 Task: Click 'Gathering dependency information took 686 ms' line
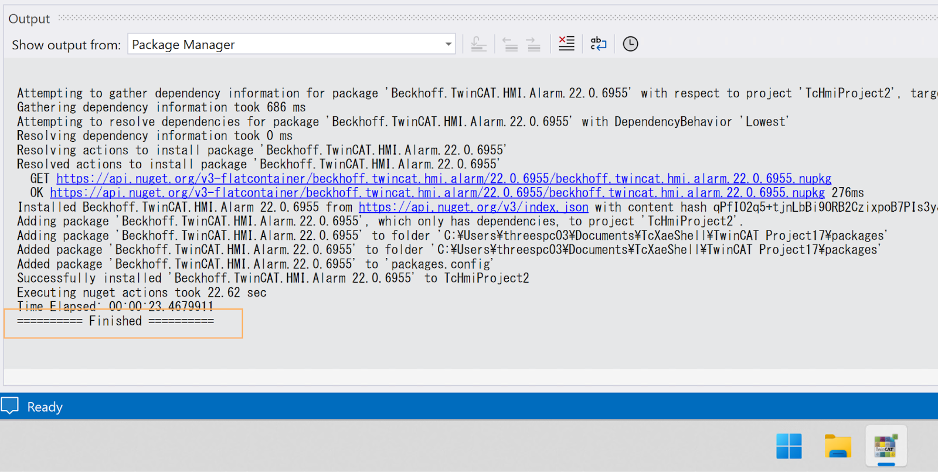pos(161,107)
